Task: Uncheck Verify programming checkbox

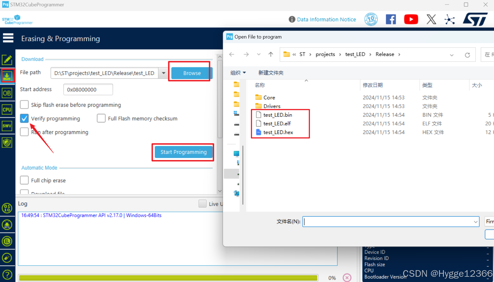Action: pos(24,118)
